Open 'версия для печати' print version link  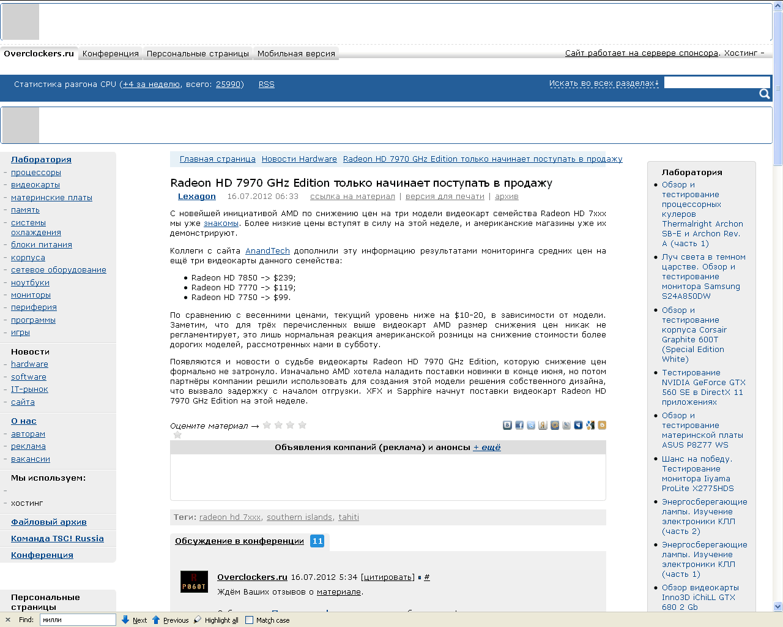click(x=444, y=197)
